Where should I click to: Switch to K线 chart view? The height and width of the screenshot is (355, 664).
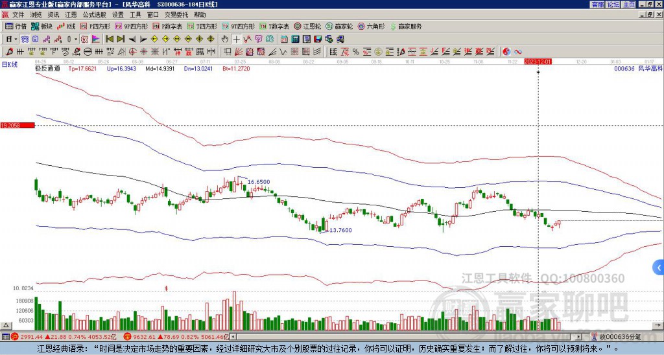click(x=65, y=26)
